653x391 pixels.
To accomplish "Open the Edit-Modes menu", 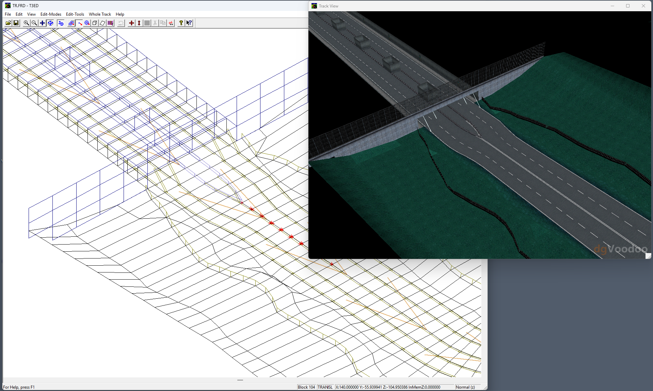I will pos(51,14).
